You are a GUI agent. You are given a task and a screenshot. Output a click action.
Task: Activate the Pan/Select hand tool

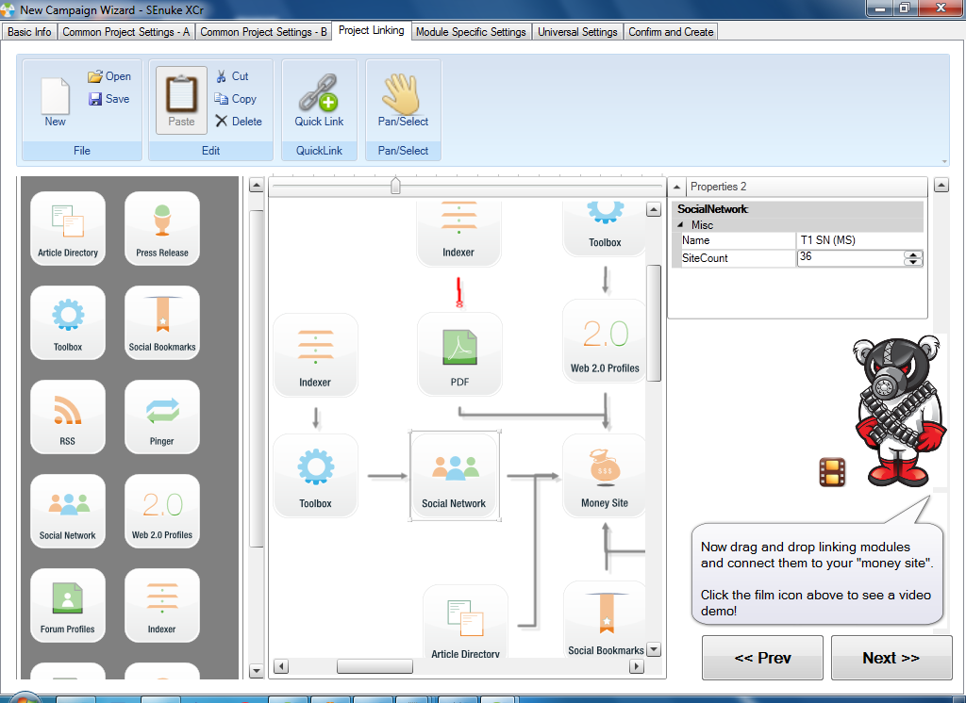(403, 100)
